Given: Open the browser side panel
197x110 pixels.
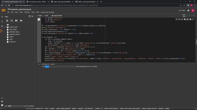Looking at the screenshot, I should (x=188, y=5).
